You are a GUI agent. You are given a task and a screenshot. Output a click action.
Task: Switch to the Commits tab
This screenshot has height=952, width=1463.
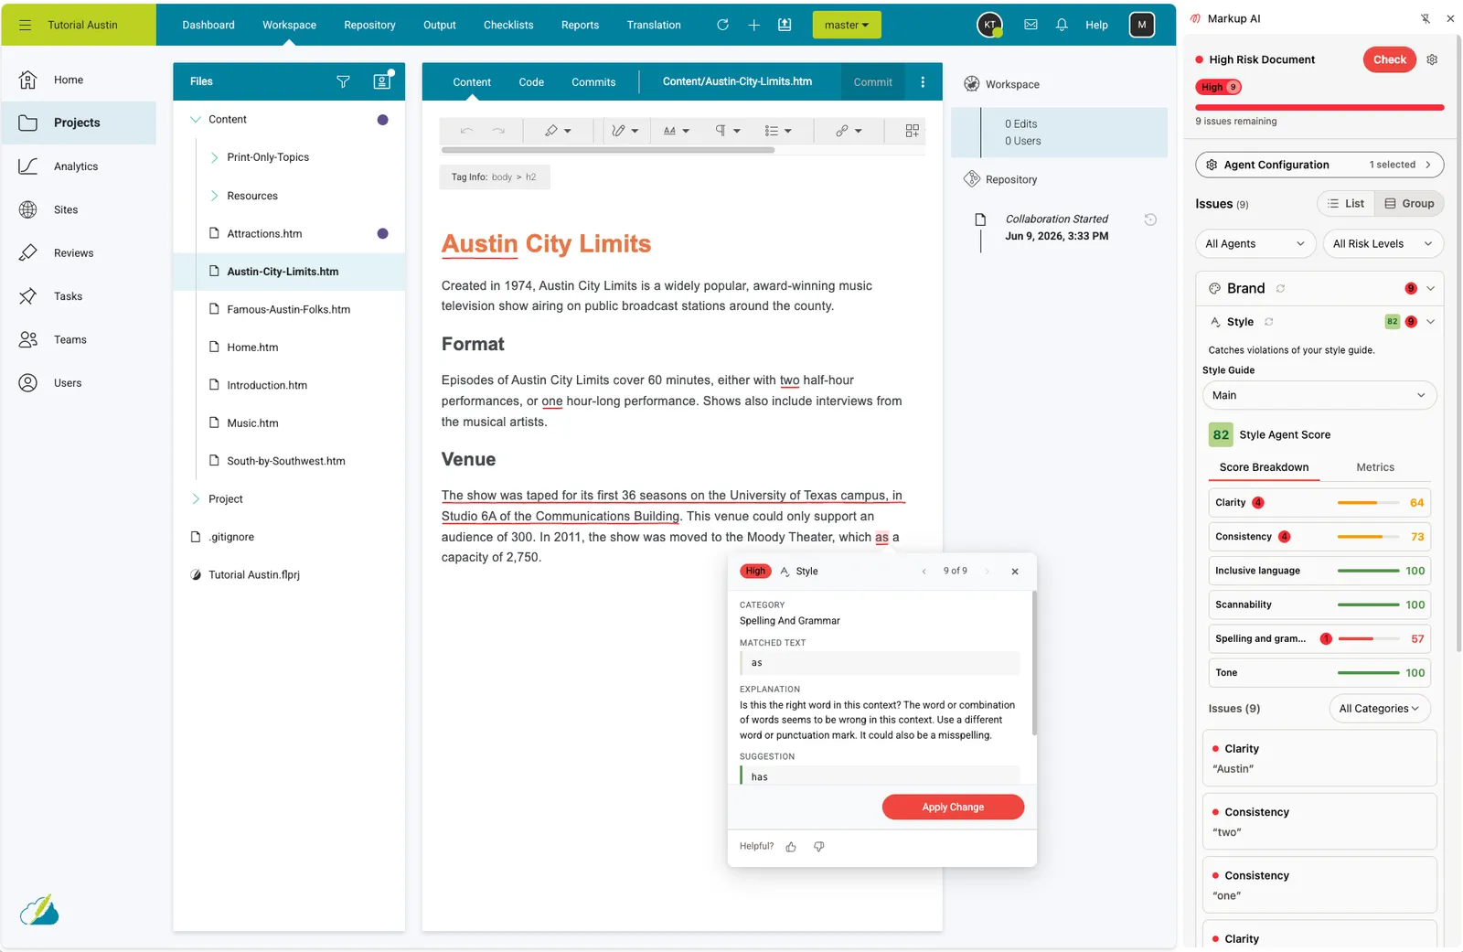(x=593, y=82)
